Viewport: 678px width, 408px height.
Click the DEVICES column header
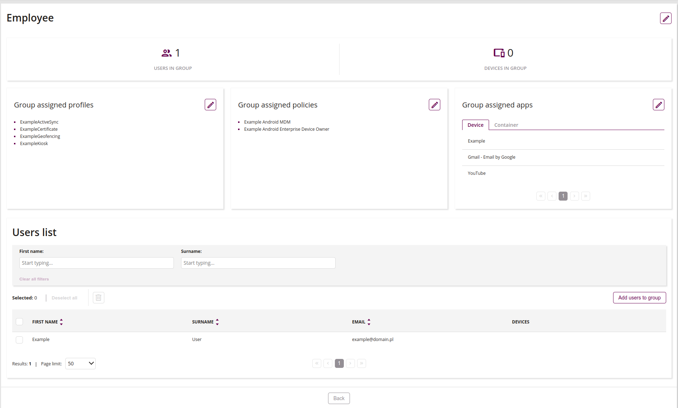coord(521,322)
